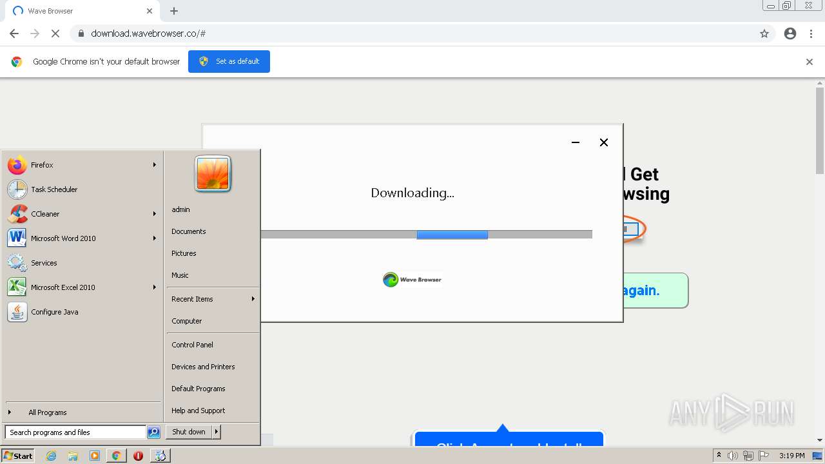
Task: Expand Microsoft Word 2010 jump list arrow
Action: coord(155,238)
